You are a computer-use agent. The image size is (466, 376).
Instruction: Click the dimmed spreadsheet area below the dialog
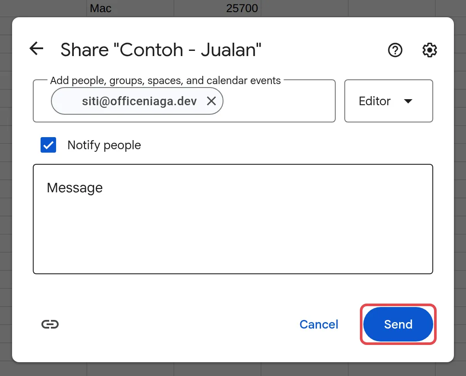click(x=233, y=369)
